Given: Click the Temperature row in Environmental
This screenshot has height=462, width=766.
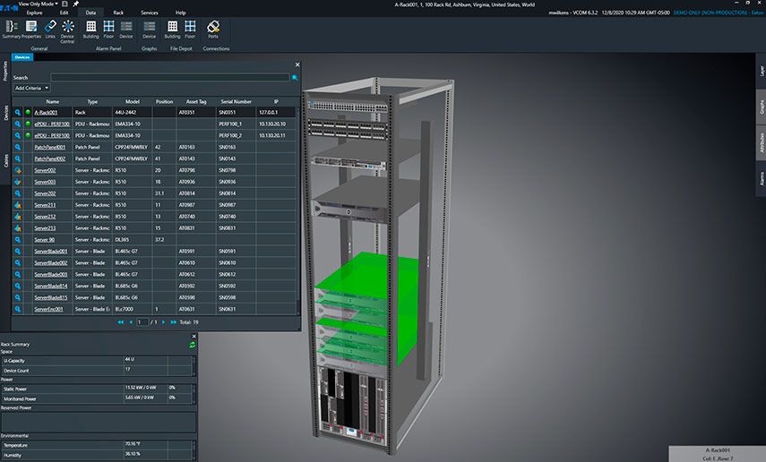Looking at the screenshot, I should tap(97, 445).
